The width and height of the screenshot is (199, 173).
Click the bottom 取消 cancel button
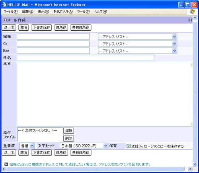coord(24,153)
